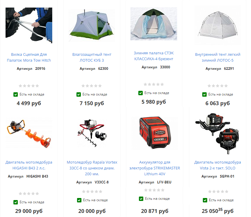Screen dimensions: 251x217
Task: Click the white ЛОТОС-5 inner tent image
Action: point(217,25)
